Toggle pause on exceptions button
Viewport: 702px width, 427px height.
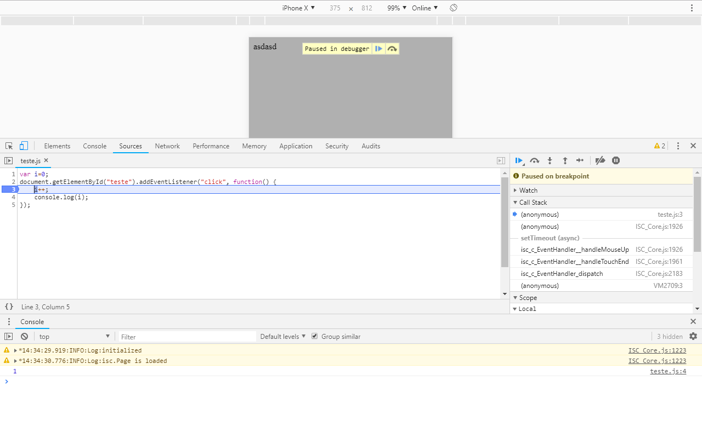616,160
